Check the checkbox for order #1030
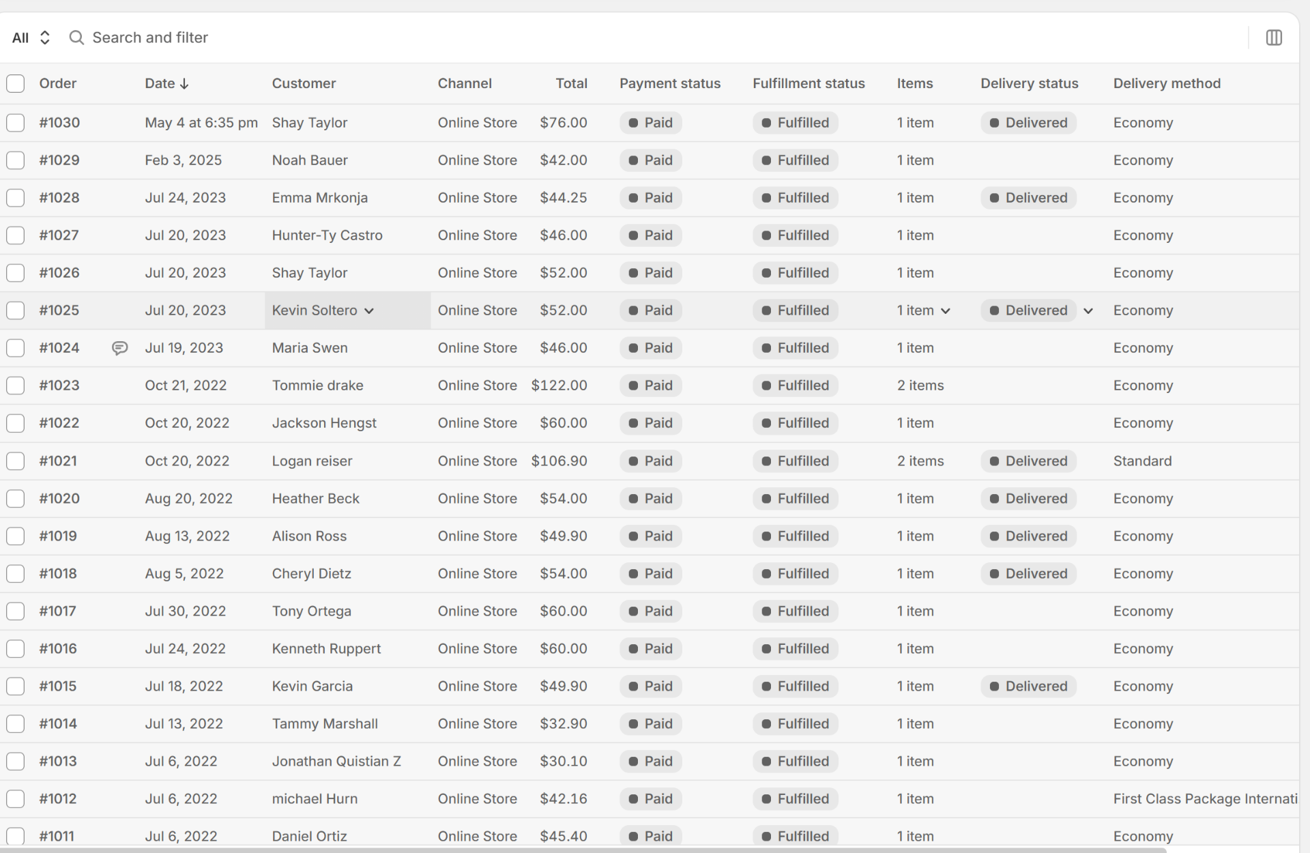The width and height of the screenshot is (1310, 853). (x=15, y=123)
